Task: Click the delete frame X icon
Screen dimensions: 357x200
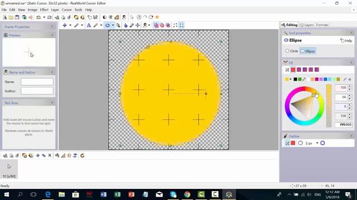Action: pos(50,156)
